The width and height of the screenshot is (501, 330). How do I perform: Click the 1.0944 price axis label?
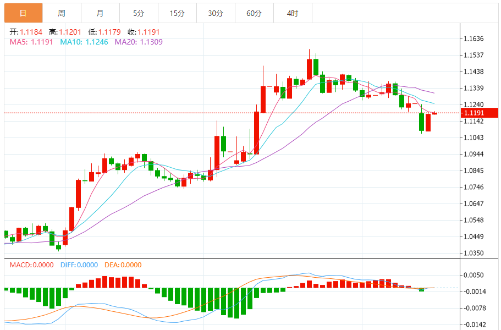coord(474,154)
